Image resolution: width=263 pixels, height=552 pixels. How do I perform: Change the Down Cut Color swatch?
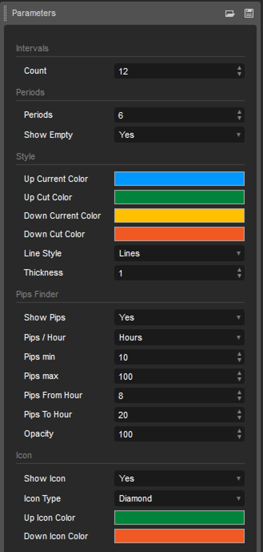[179, 235]
